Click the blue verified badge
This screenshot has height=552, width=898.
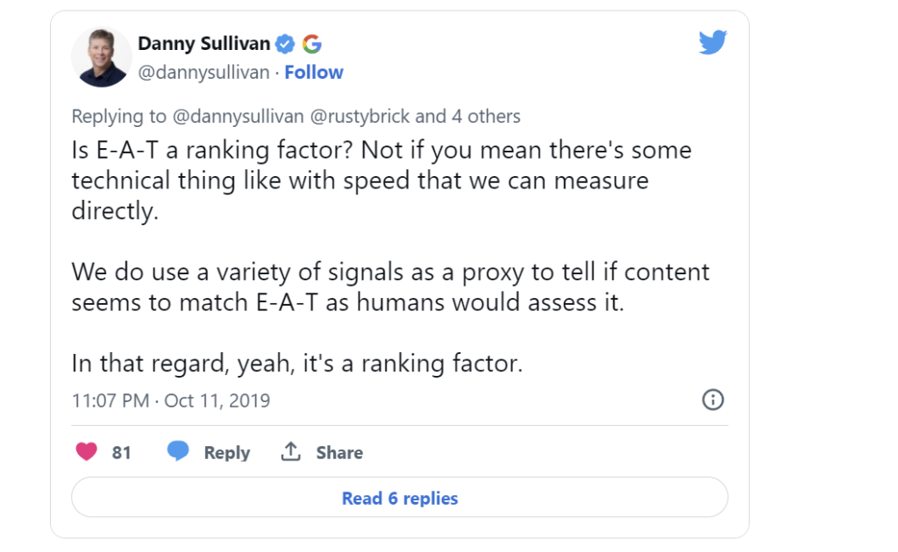click(285, 43)
